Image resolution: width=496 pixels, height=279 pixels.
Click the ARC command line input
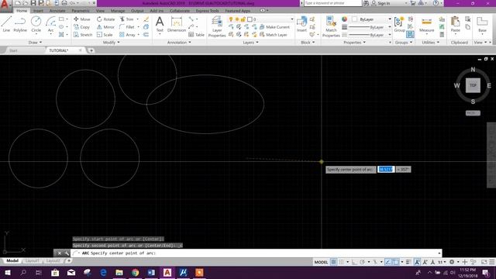coord(257,253)
